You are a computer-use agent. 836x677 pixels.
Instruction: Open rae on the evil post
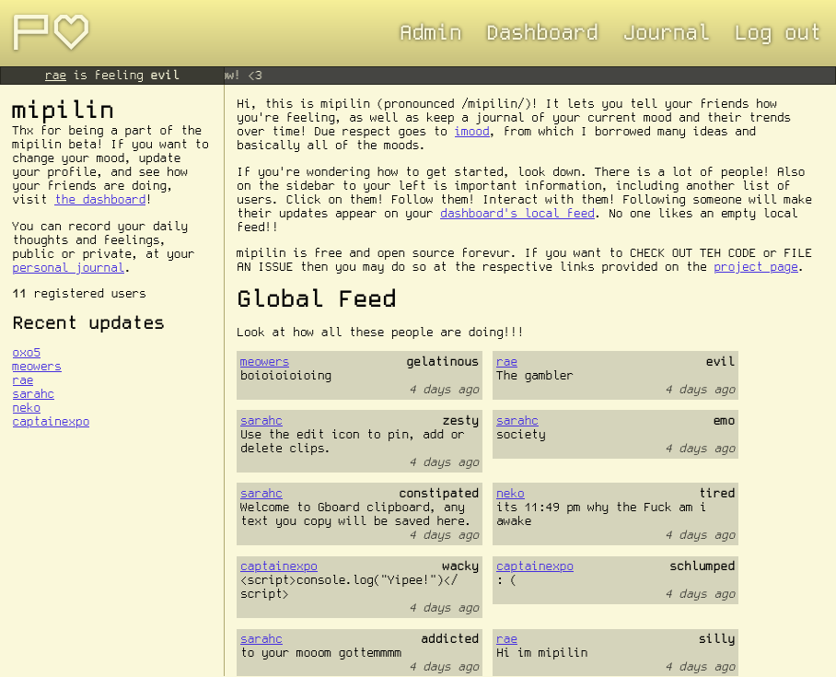[506, 362]
